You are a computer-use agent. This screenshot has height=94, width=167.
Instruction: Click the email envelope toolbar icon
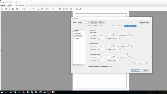pyautogui.click(x=13, y=9)
